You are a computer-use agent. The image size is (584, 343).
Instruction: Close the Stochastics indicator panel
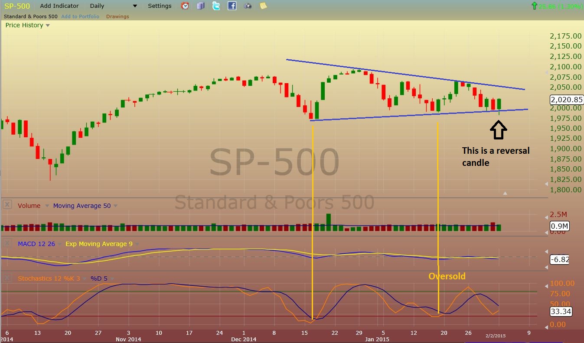point(7,278)
